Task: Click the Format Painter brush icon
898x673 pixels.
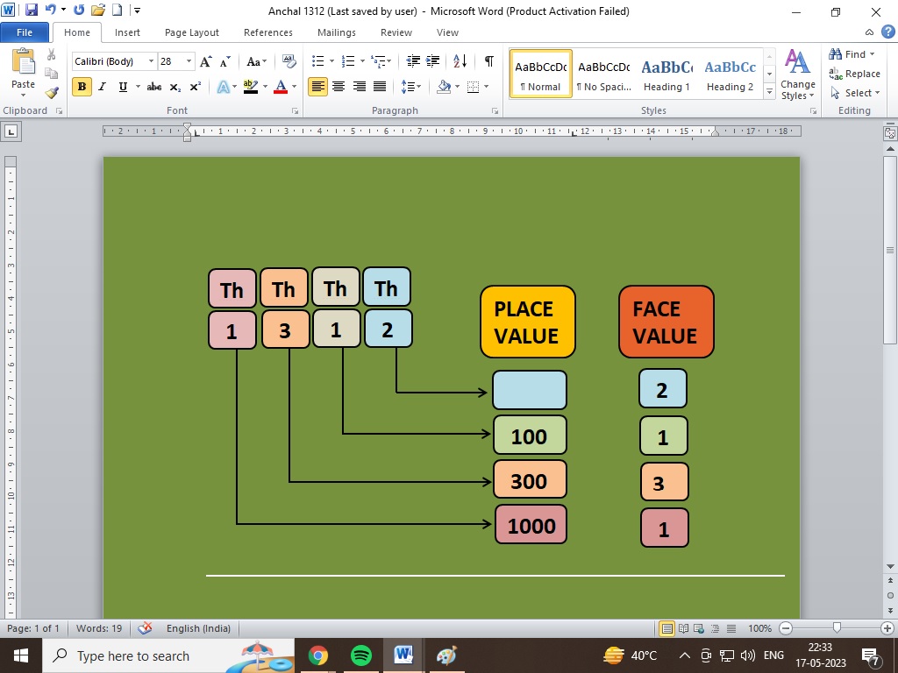Action: (x=52, y=92)
